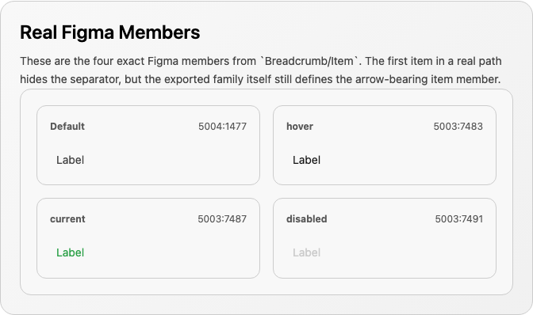Click the Breadcrumb/Item code text in description
The height and width of the screenshot is (315, 533).
309,61
